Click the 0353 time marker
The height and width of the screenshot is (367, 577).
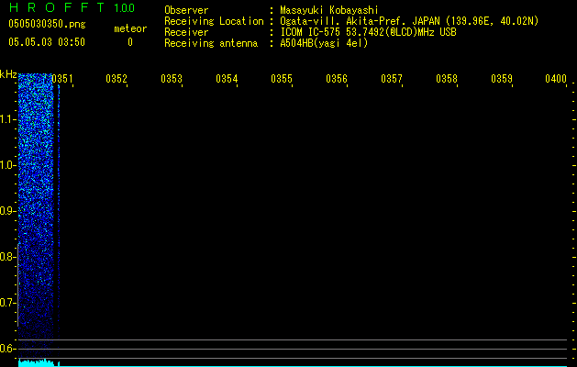click(172, 79)
